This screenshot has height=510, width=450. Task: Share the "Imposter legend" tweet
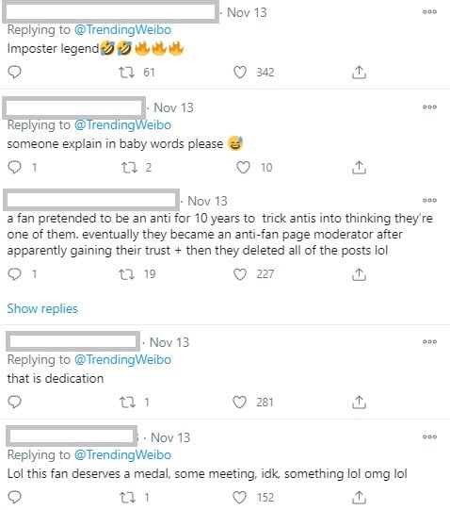359,73
